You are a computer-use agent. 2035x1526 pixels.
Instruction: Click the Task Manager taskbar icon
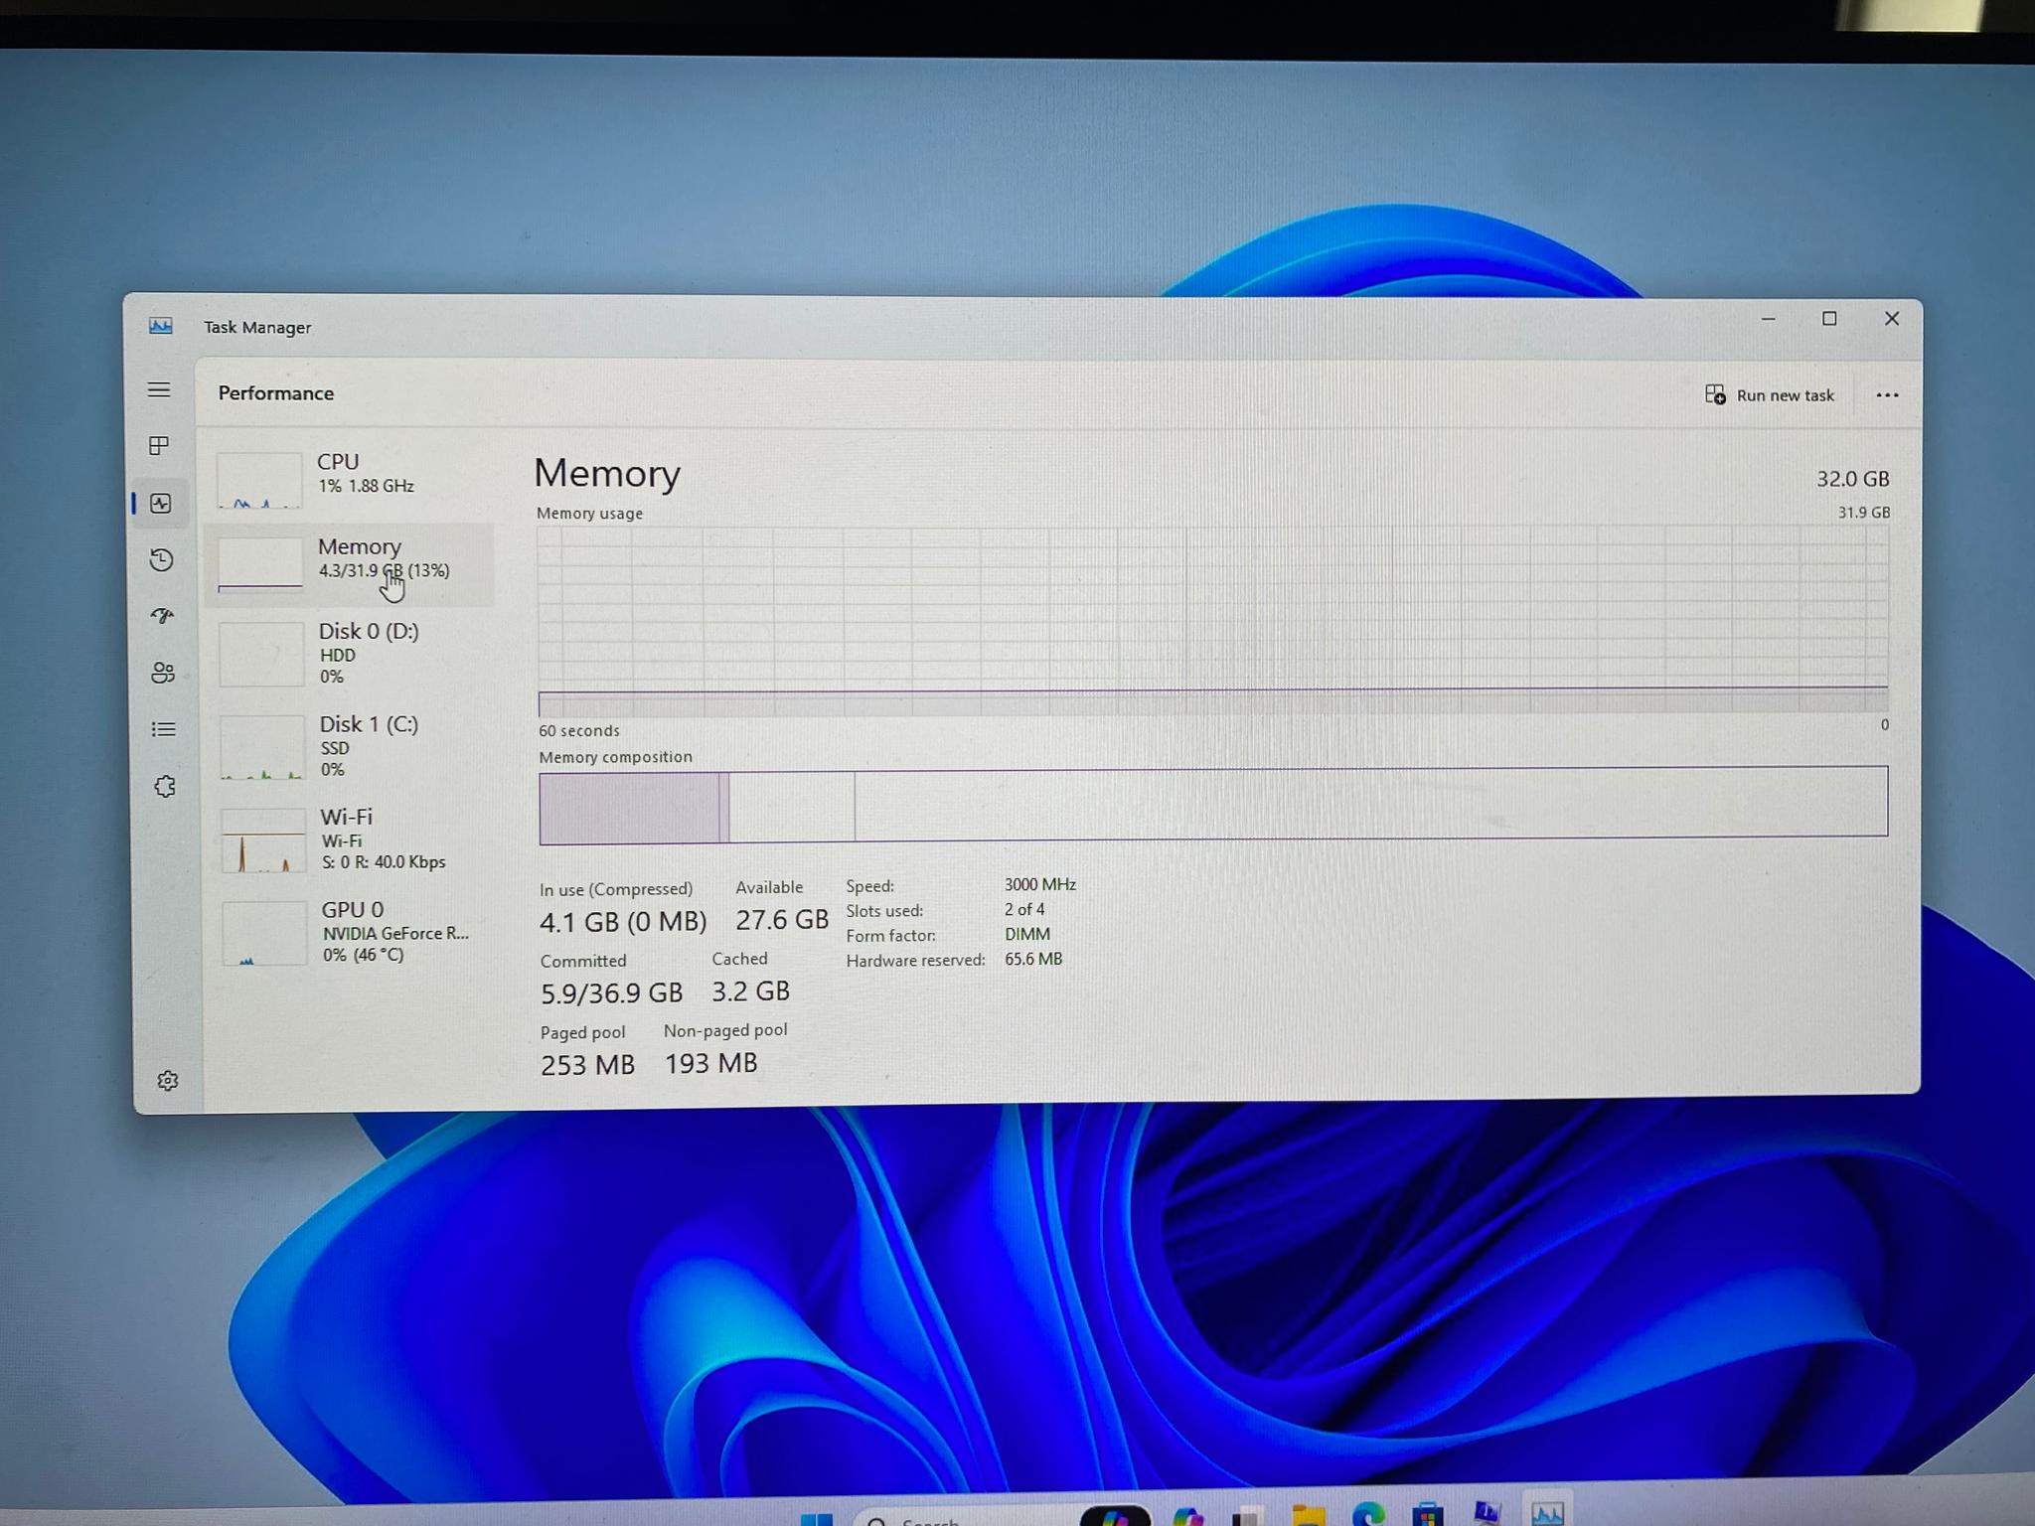pyautogui.click(x=1547, y=1511)
